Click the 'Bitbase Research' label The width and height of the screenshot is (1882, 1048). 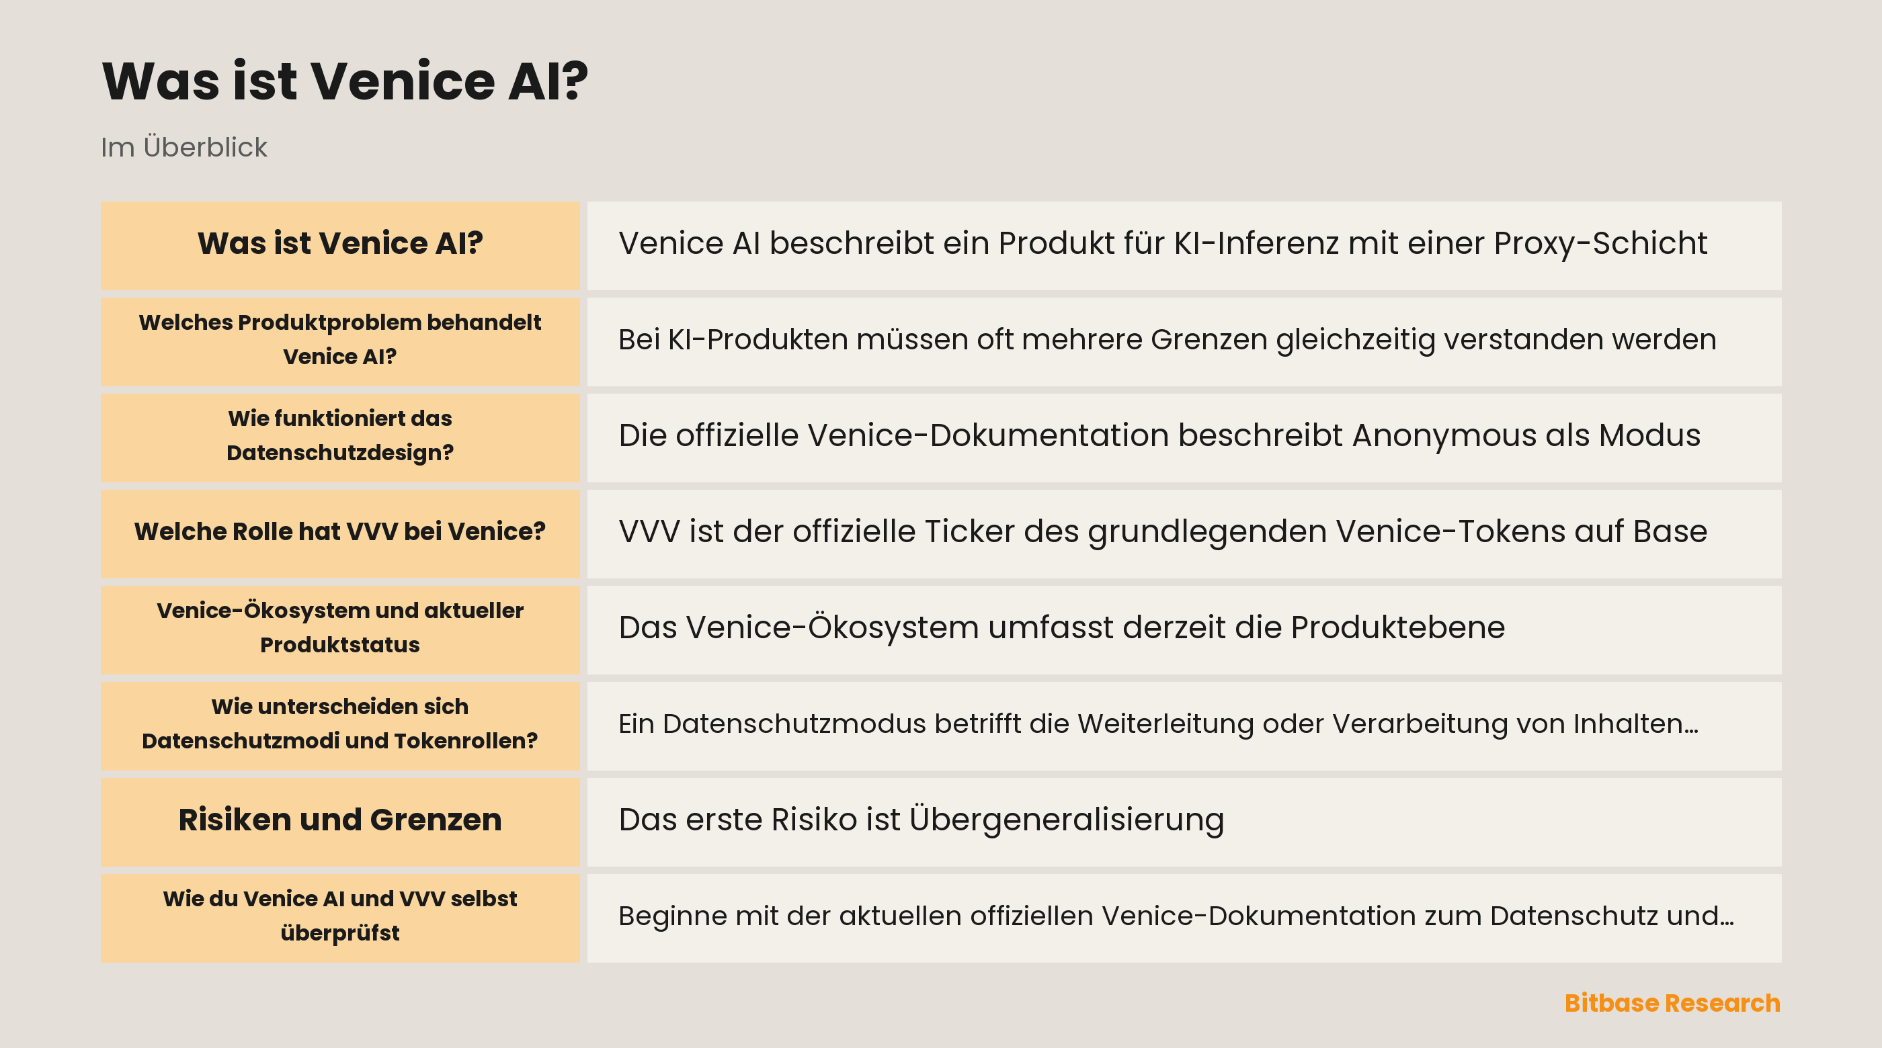coord(1672,1003)
